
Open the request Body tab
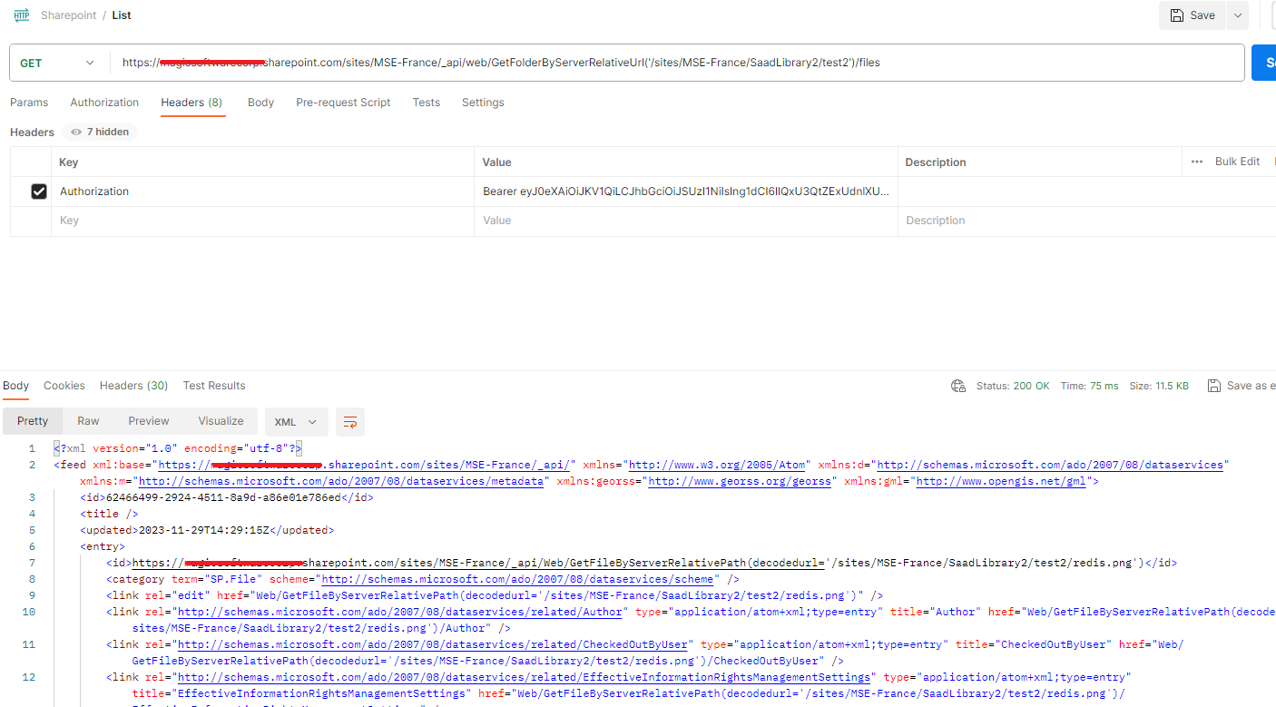coord(260,103)
